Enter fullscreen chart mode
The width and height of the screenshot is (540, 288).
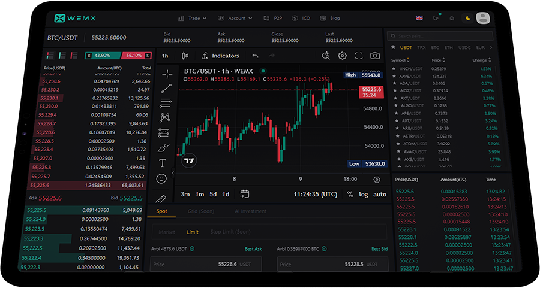tap(359, 56)
